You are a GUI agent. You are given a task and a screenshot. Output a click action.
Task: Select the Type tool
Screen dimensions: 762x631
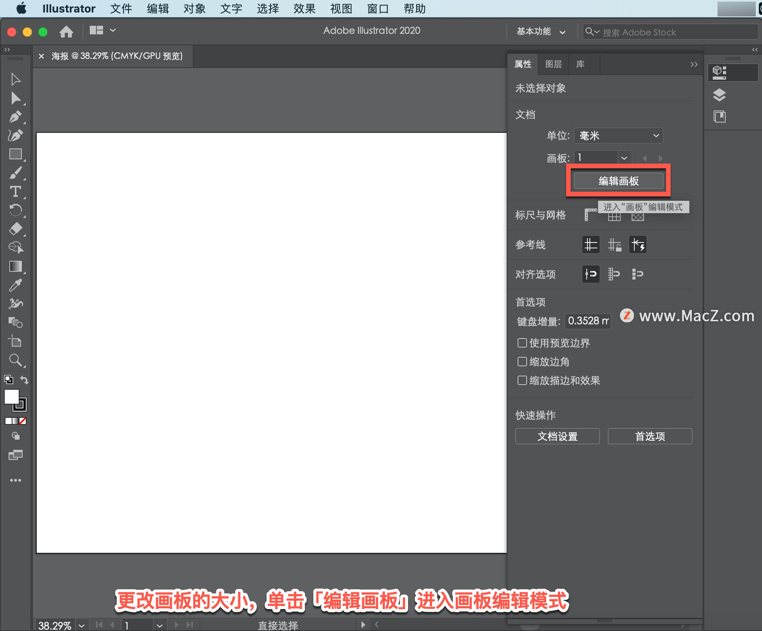point(15,192)
